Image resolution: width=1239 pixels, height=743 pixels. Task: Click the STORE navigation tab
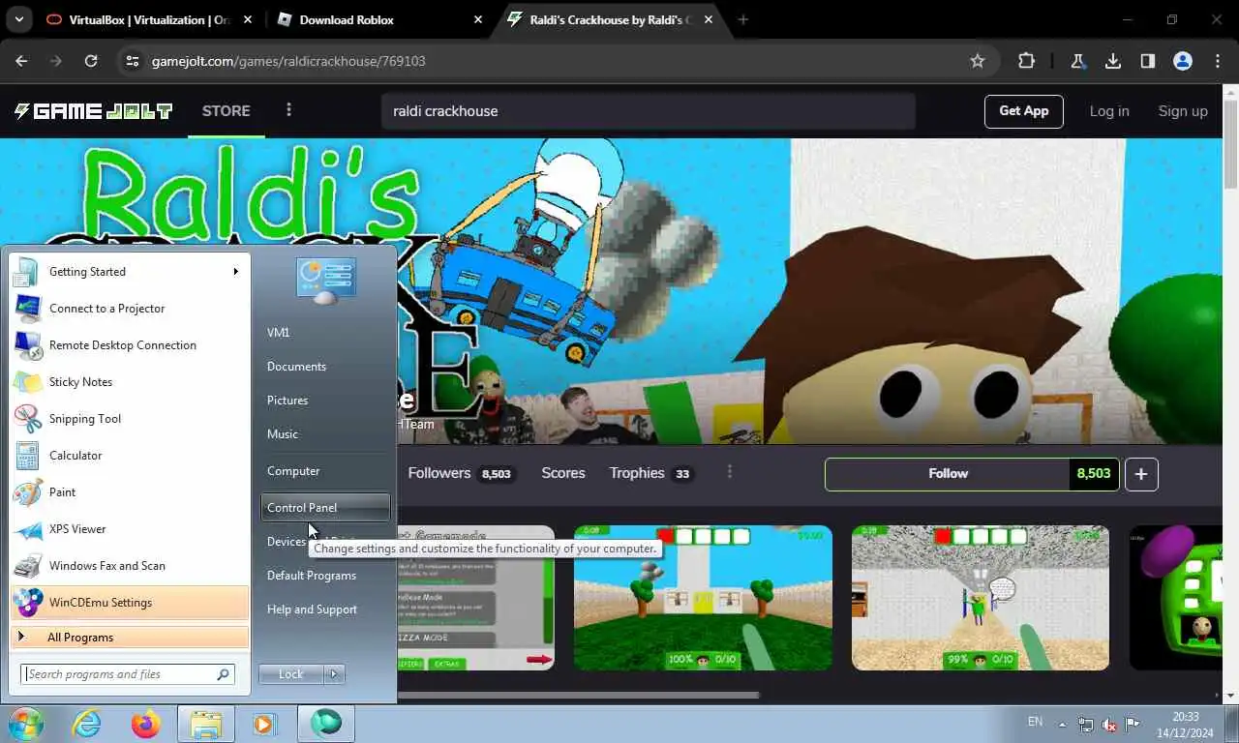point(227,111)
